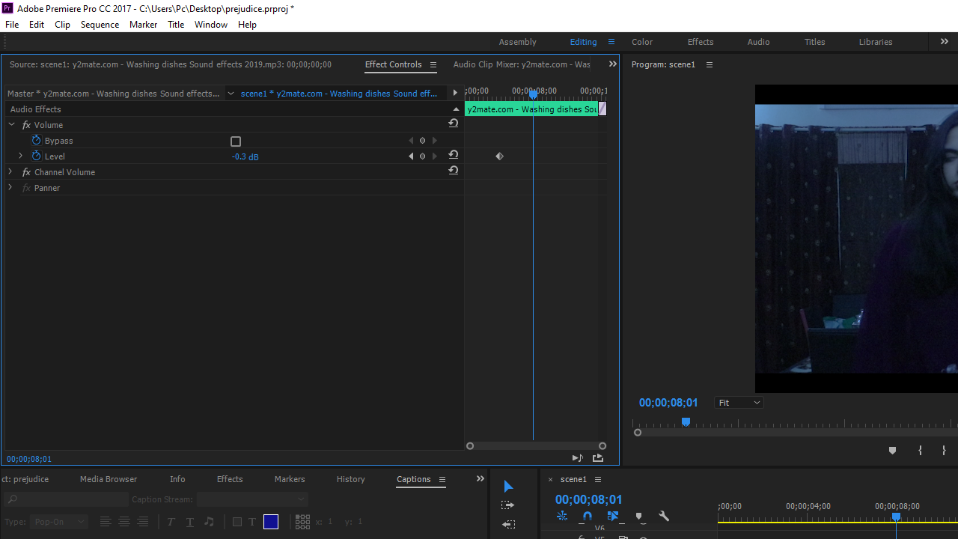
Task: Select the Selection tool arrow
Action: (508, 487)
